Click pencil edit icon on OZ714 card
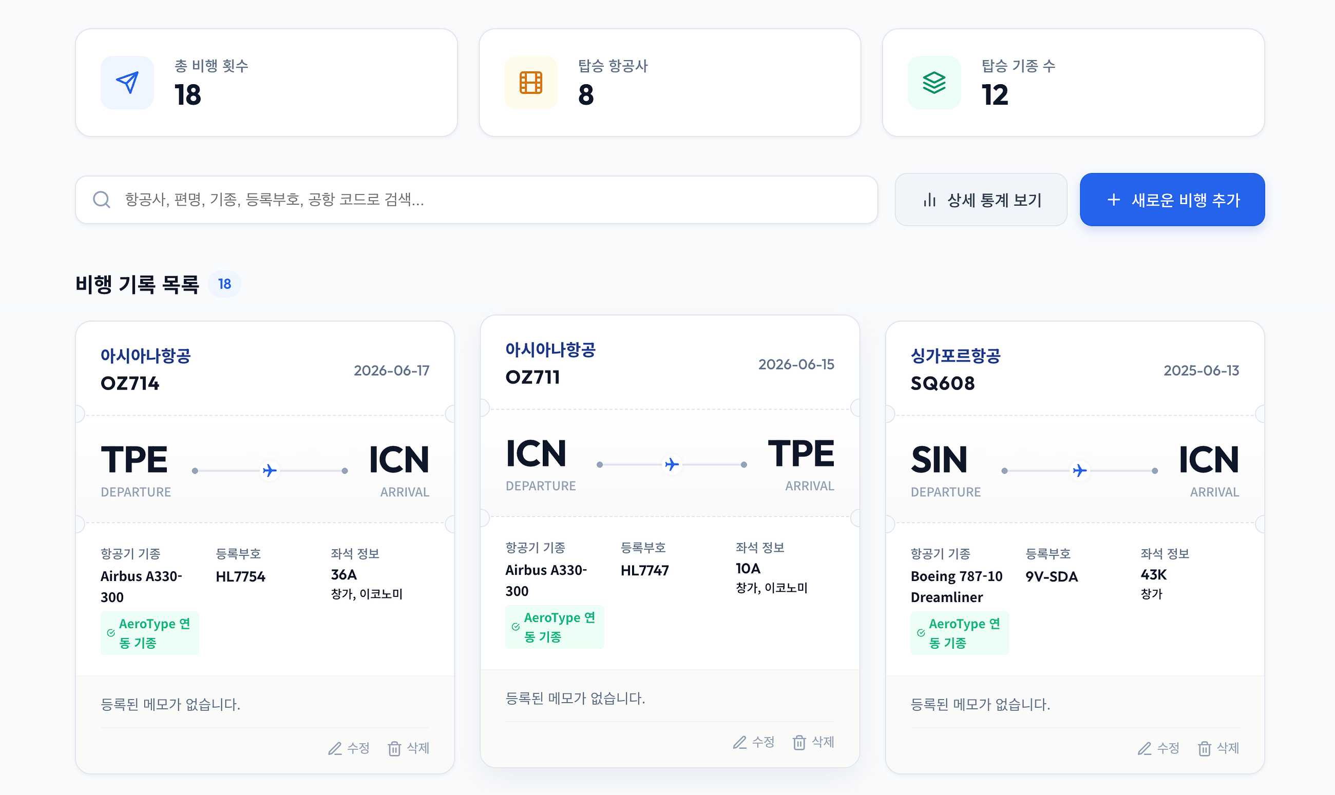 [335, 748]
